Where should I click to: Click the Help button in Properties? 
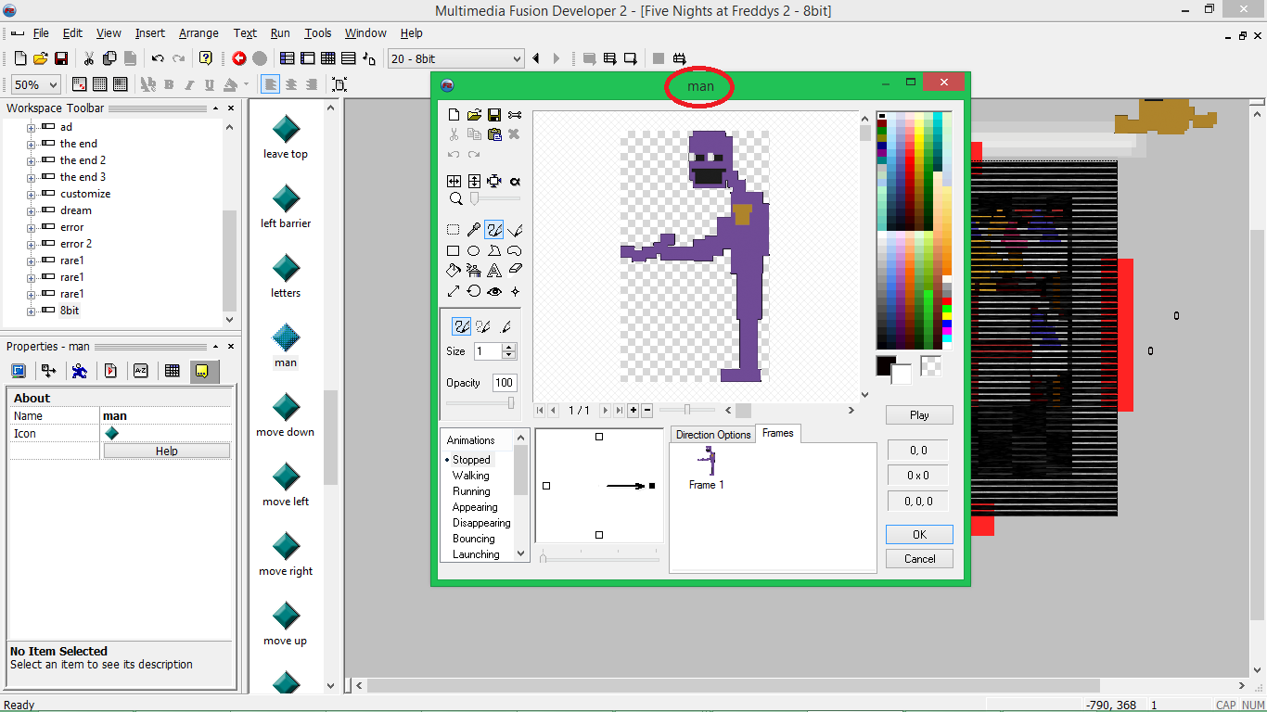[167, 451]
